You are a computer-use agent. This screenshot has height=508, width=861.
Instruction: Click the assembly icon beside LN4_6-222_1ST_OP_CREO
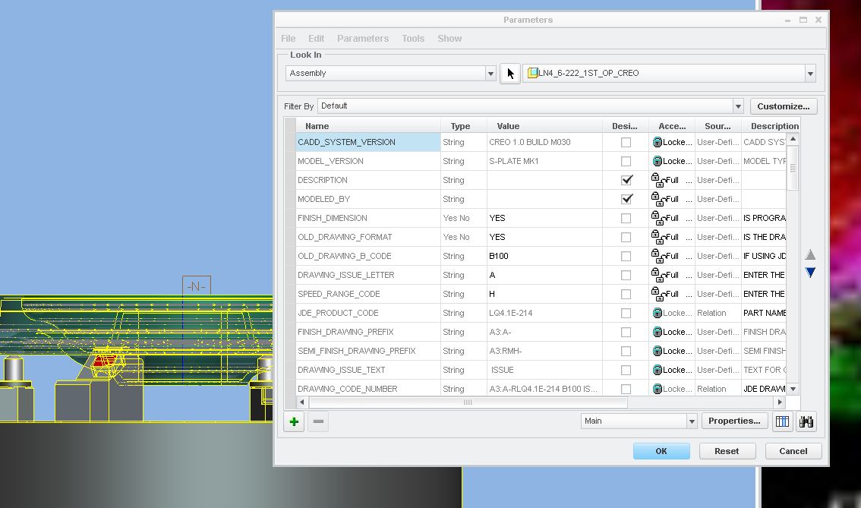[x=533, y=73]
